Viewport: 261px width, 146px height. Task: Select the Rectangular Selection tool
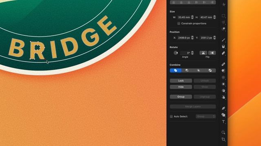(223, 16)
